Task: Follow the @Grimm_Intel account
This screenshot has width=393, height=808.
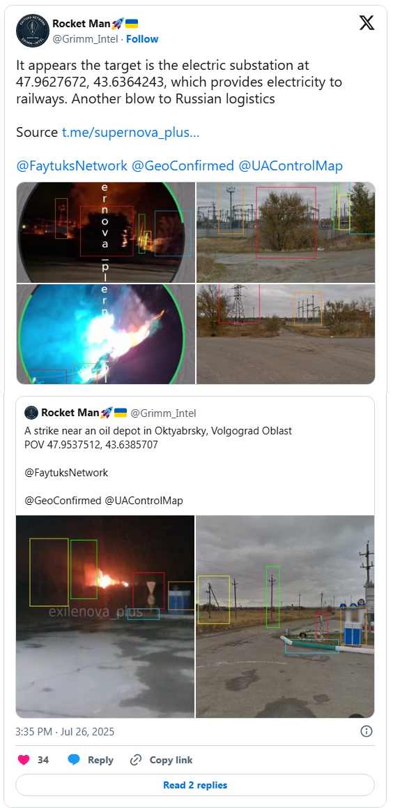Action: coord(142,39)
